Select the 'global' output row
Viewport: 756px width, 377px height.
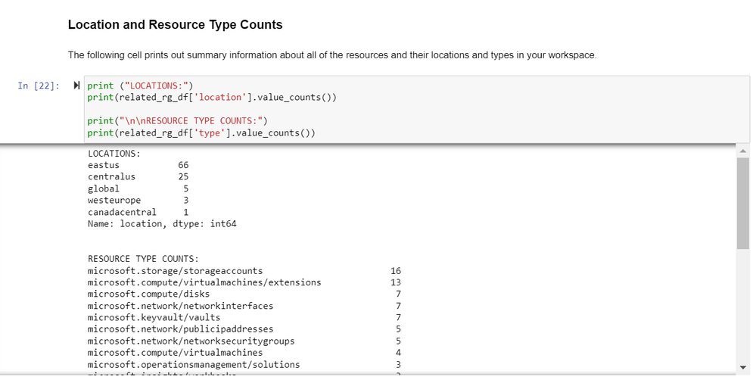(x=138, y=188)
